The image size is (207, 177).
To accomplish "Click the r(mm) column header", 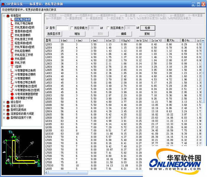I will [97, 40].
